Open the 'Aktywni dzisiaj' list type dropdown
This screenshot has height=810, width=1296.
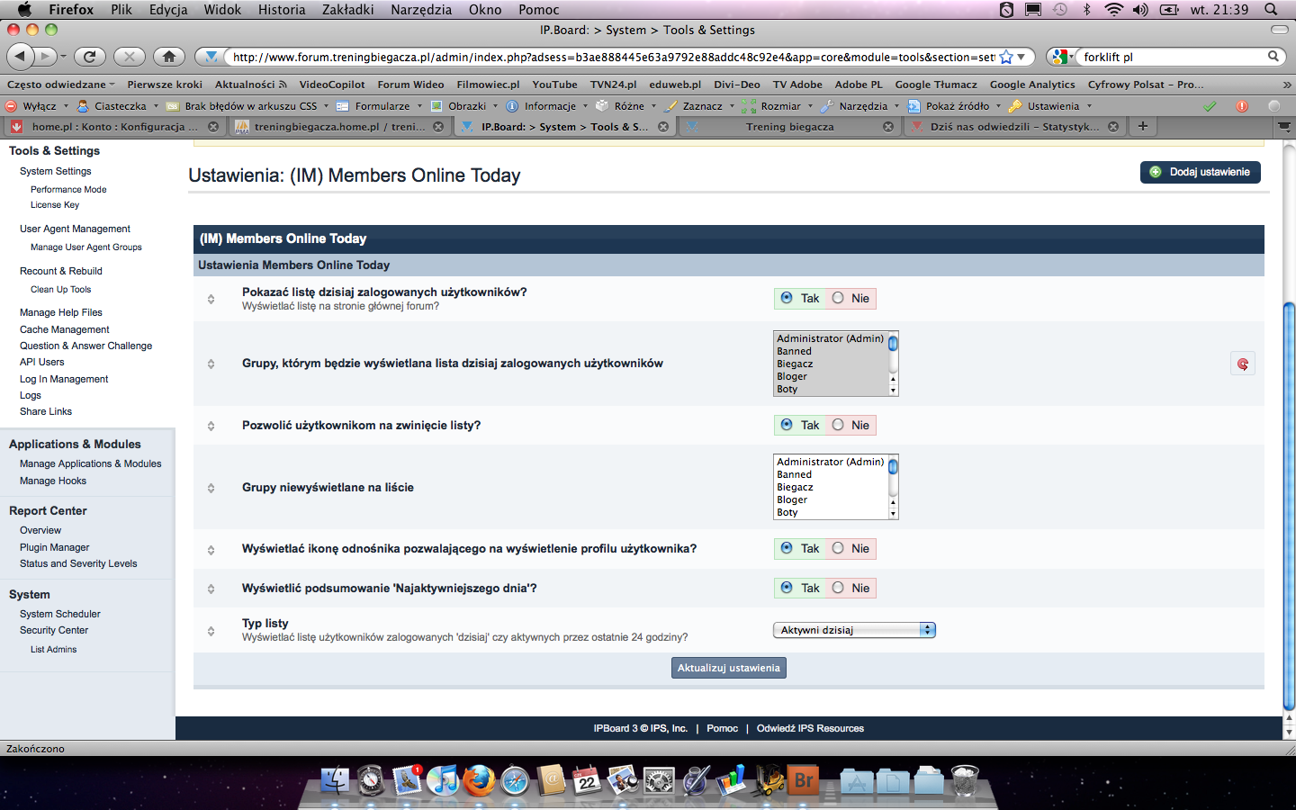click(853, 630)
